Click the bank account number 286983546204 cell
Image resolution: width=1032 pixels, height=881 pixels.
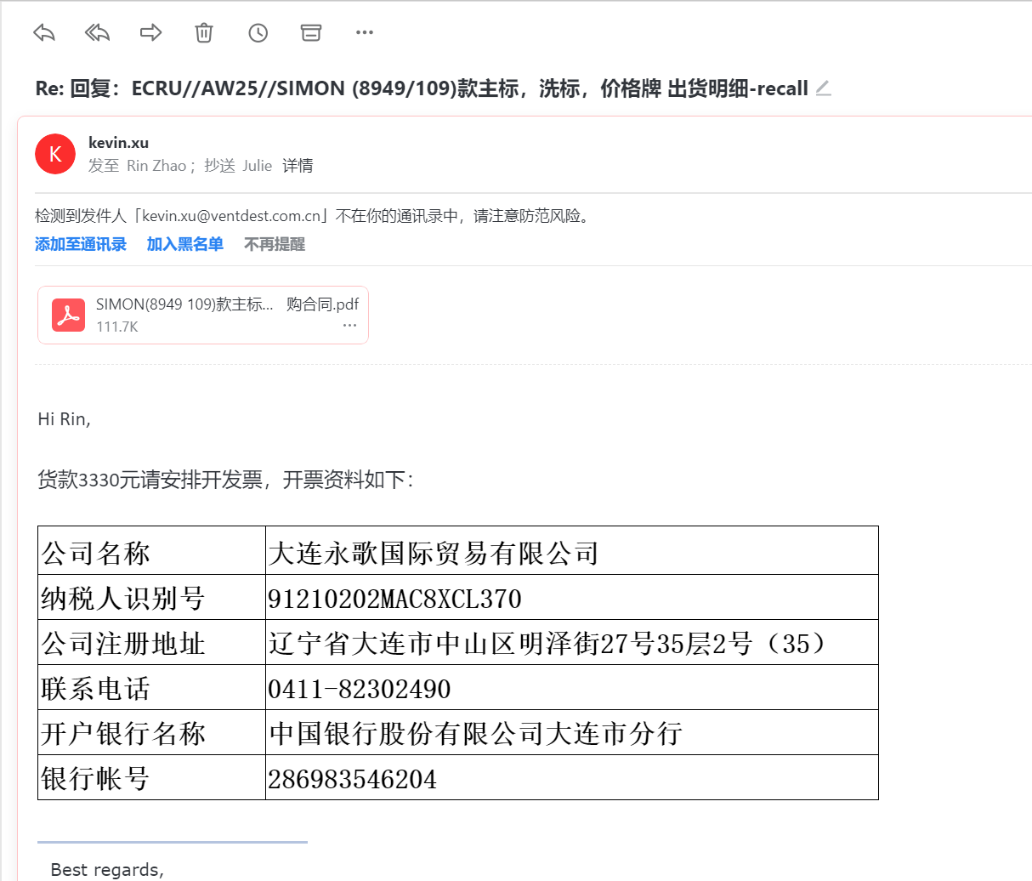(353, 778)
